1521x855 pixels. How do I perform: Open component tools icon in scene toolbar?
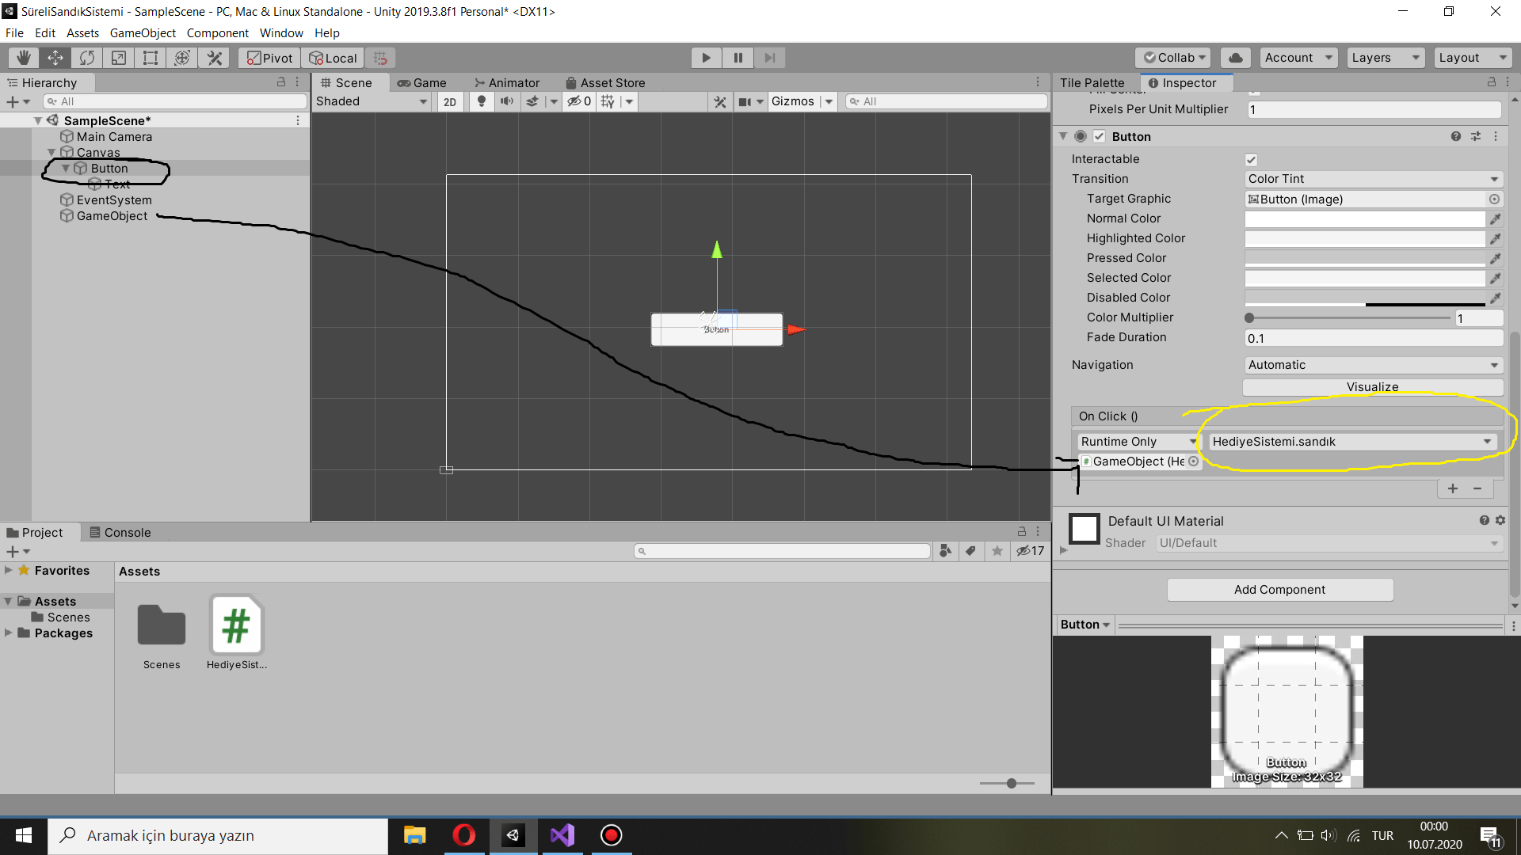720,101
